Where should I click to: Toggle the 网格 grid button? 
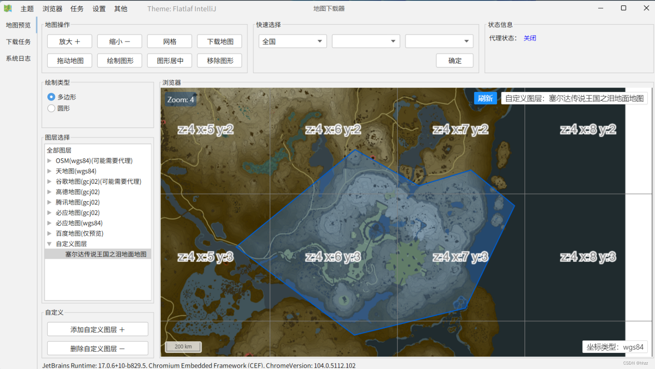[x=170, y=41]
